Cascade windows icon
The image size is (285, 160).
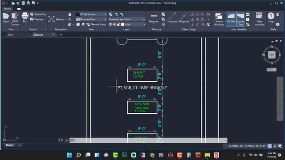248,24
